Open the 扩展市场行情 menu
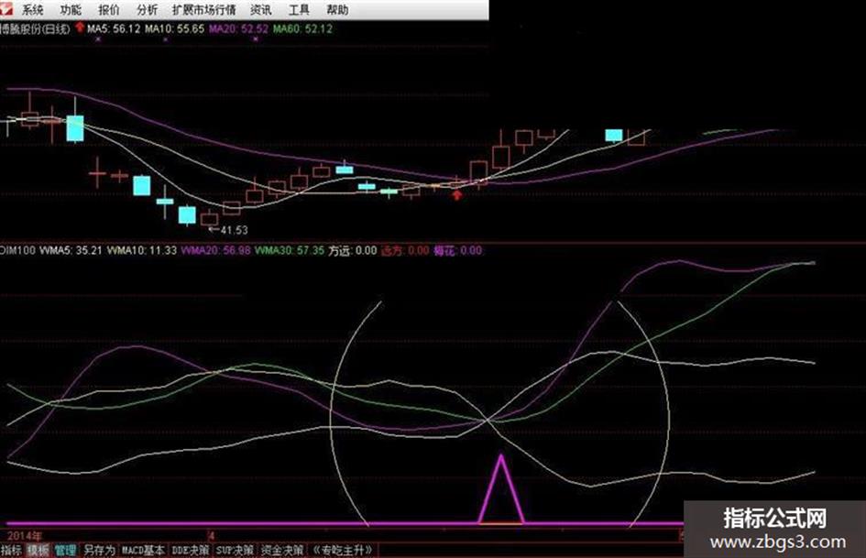866x558 pixels. pos(203,9)
